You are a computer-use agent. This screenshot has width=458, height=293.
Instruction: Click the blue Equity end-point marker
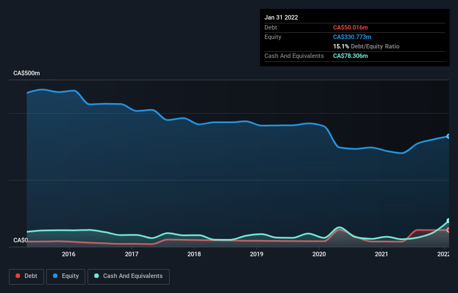point(449,136)
